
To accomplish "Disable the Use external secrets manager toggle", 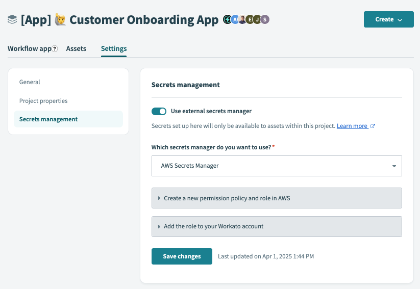I will coord(159,111).
